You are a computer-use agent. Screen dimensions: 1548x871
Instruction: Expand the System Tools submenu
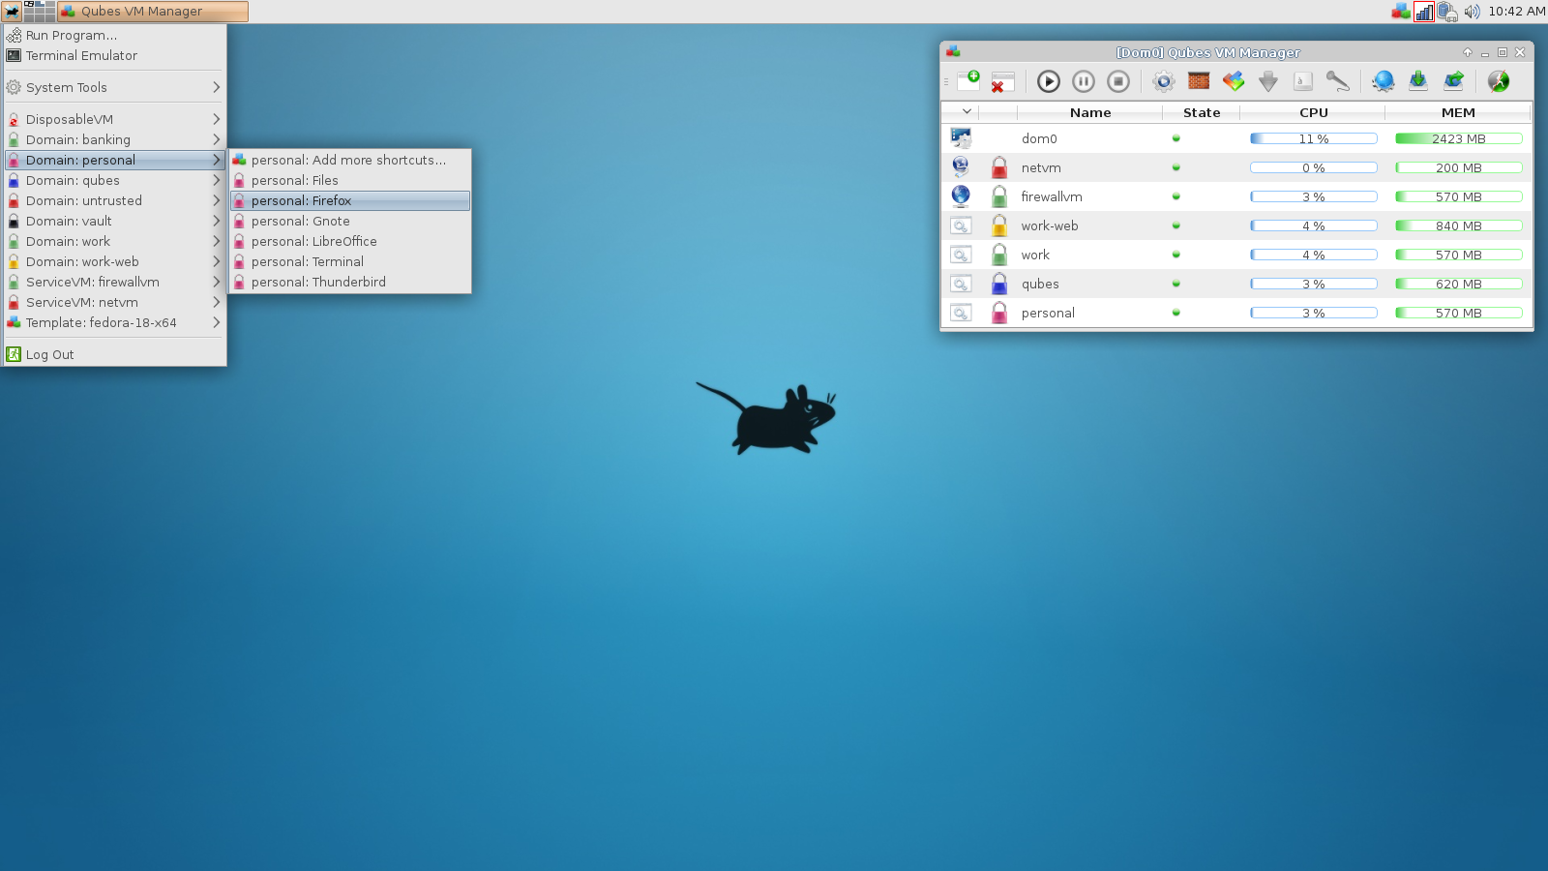tap(114, 87)
